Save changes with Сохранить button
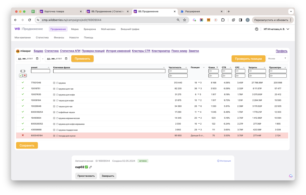Viewport: 306px width, 195px height. coord(27,145)
